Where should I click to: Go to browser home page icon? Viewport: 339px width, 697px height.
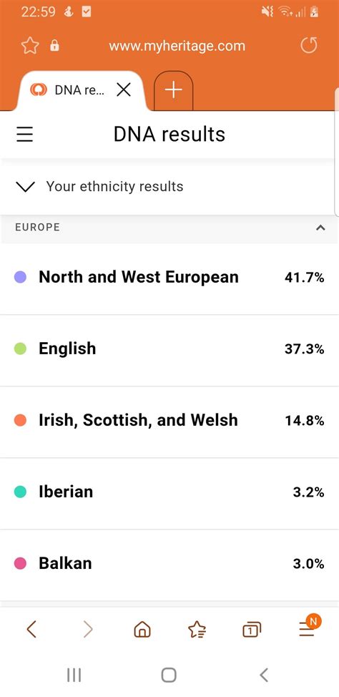point(142,630)
